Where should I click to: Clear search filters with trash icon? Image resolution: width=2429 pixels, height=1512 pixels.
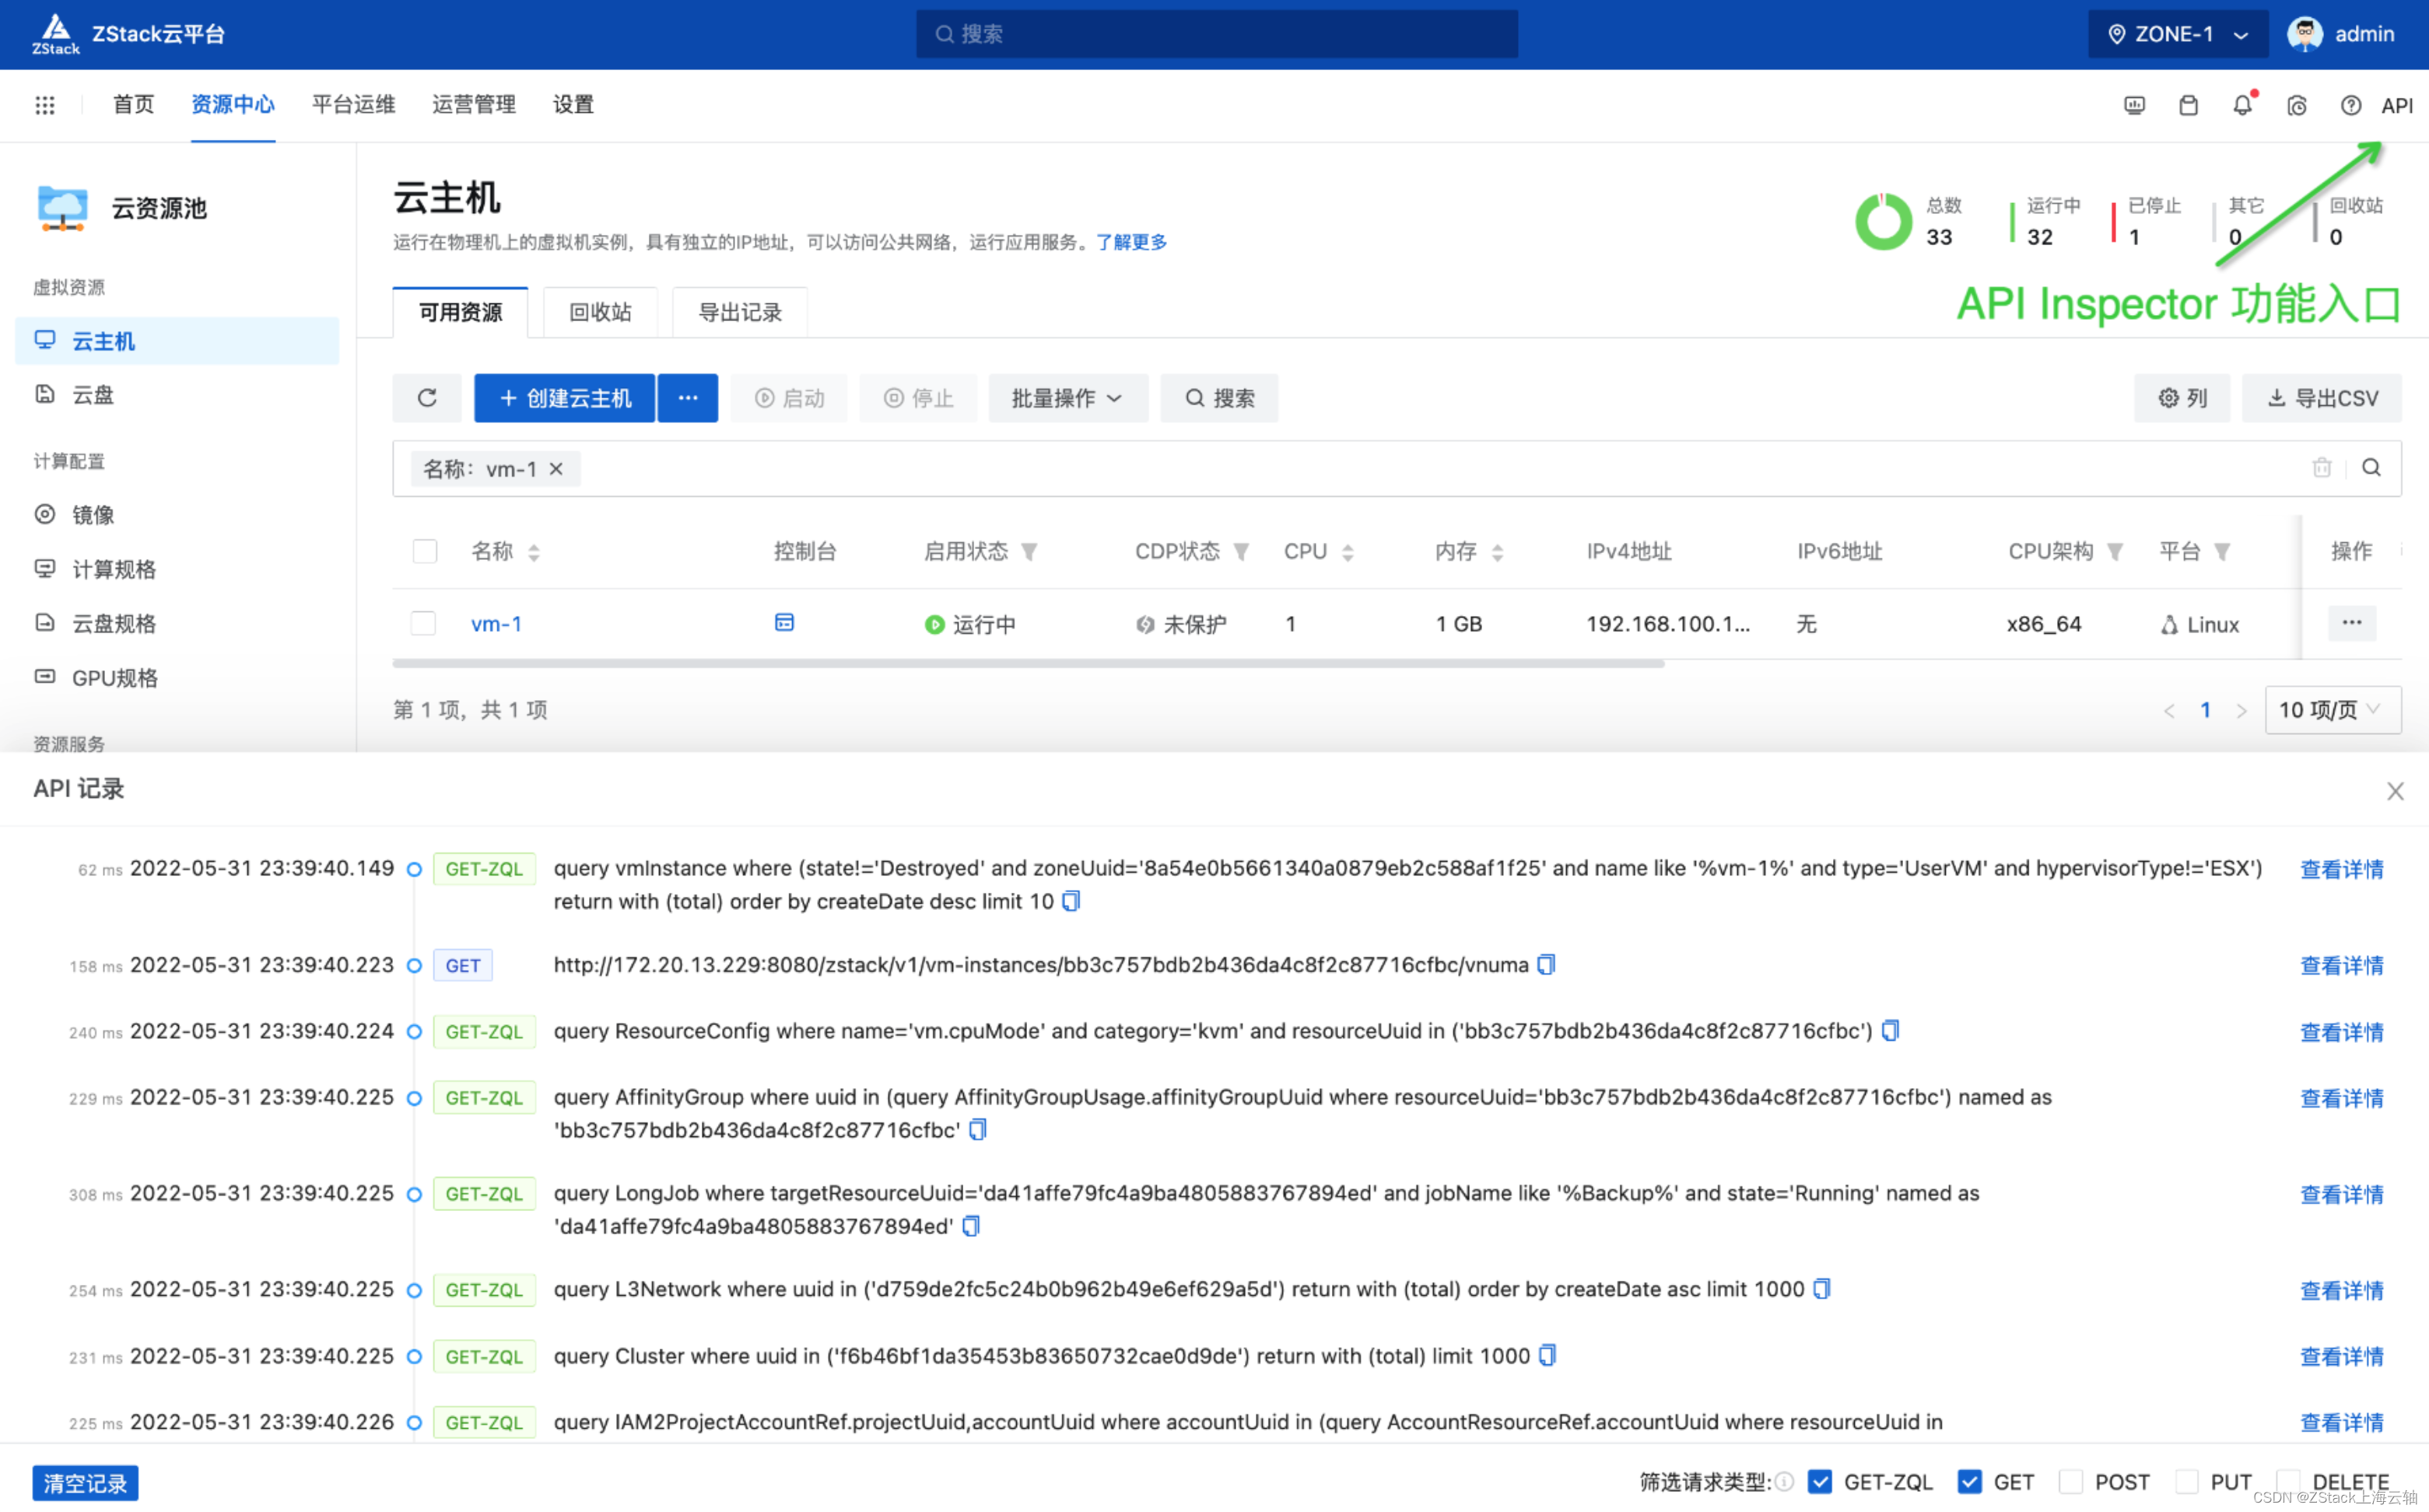coord(2321,468)
